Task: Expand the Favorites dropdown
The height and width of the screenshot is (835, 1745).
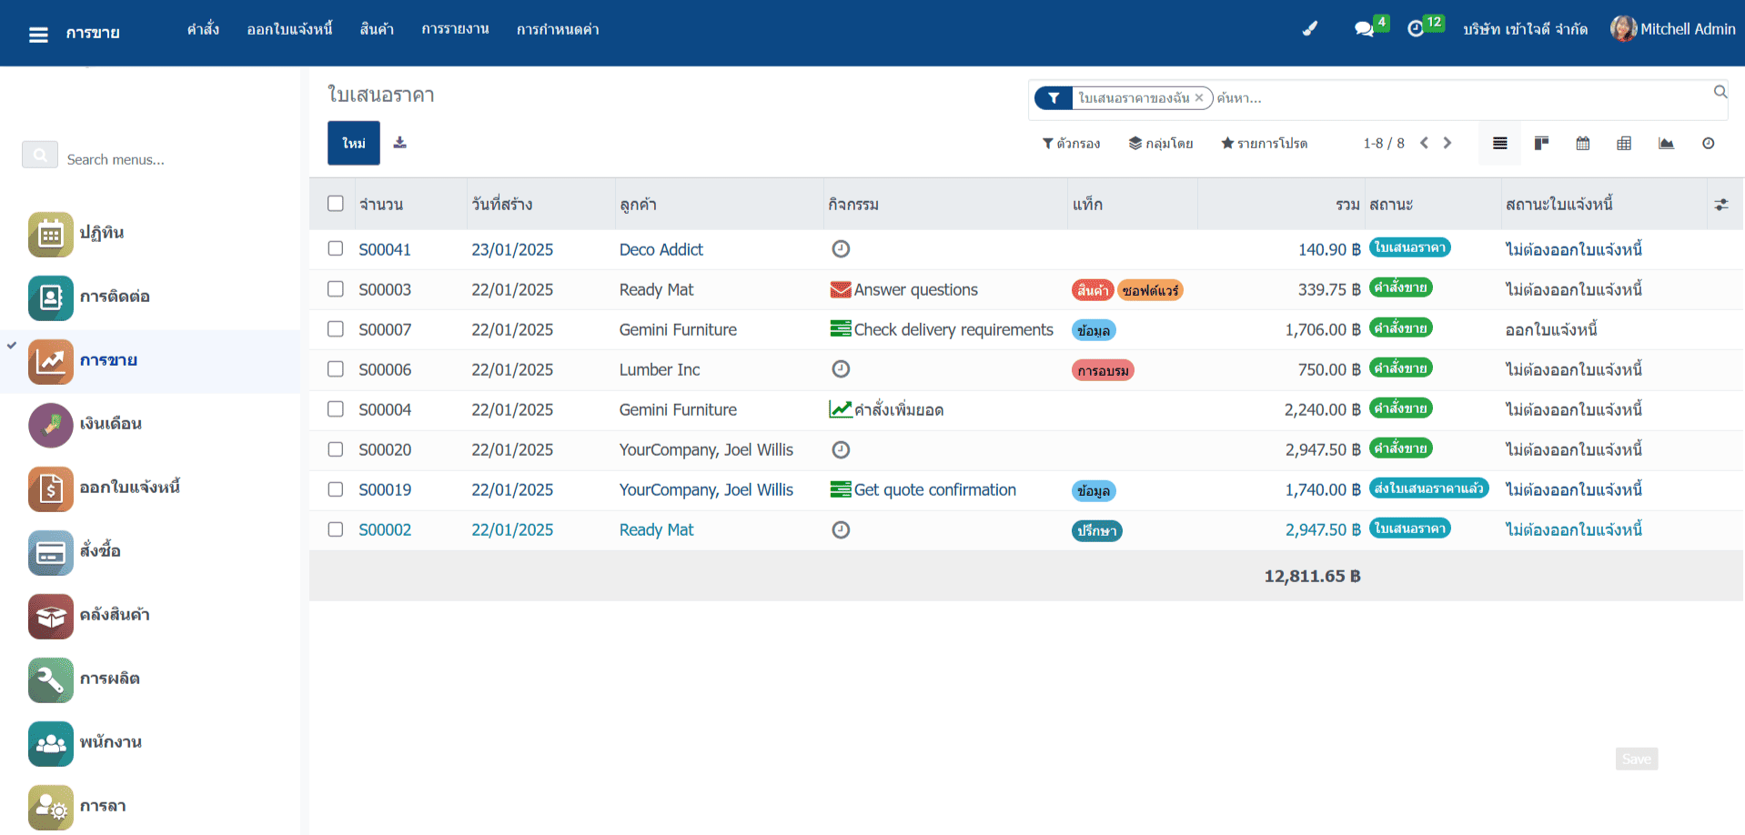Action: pos(1264,144)
